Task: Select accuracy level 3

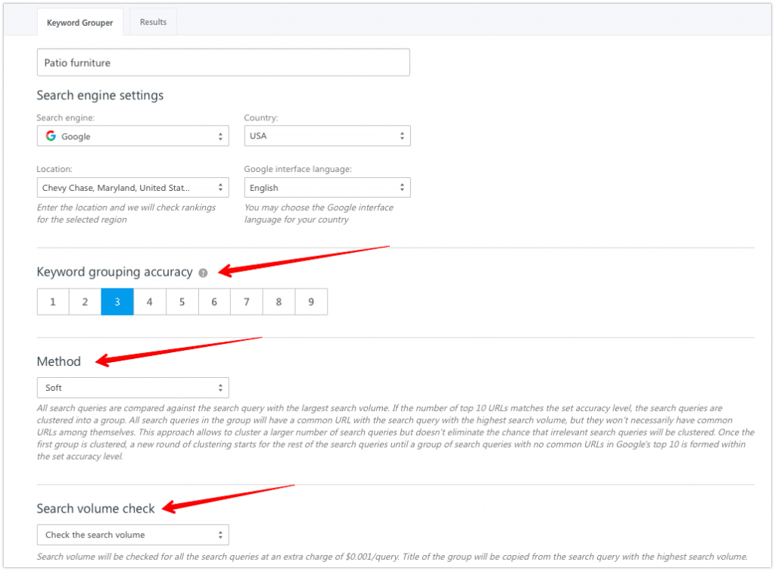Action: [117, 301]
